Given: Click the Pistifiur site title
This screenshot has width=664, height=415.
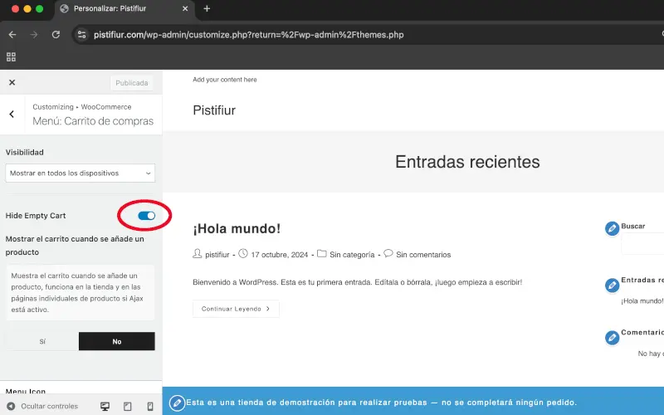Looking at the screenshot, I should point(214,110).
